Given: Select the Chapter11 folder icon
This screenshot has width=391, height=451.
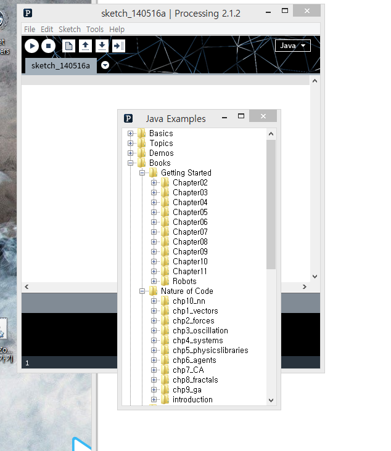Looking at the screenshot, I should (165, 271).
